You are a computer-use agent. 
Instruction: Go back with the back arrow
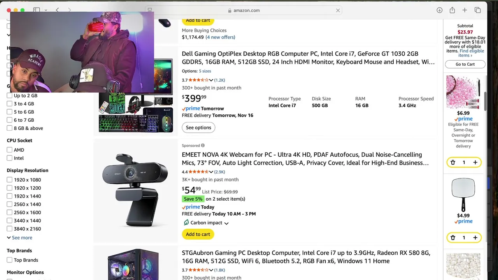(x=58, y=10)
